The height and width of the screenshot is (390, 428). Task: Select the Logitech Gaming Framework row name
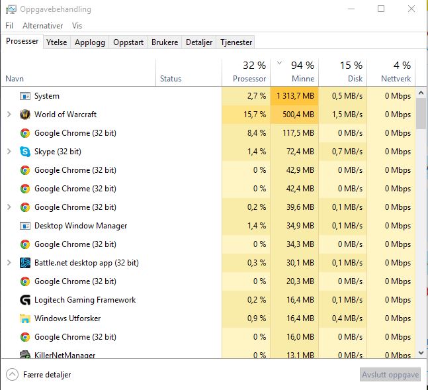pyautogui.click(x=85, y=300)
